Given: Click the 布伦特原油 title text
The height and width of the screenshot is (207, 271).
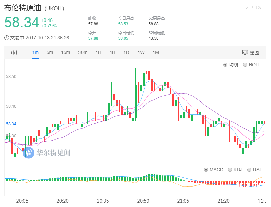Looking at the screenshot, I should click(23, 8).
